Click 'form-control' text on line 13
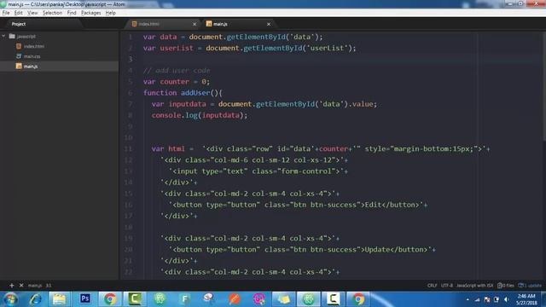This screenshot has height=307, width=546. (306, 171)
